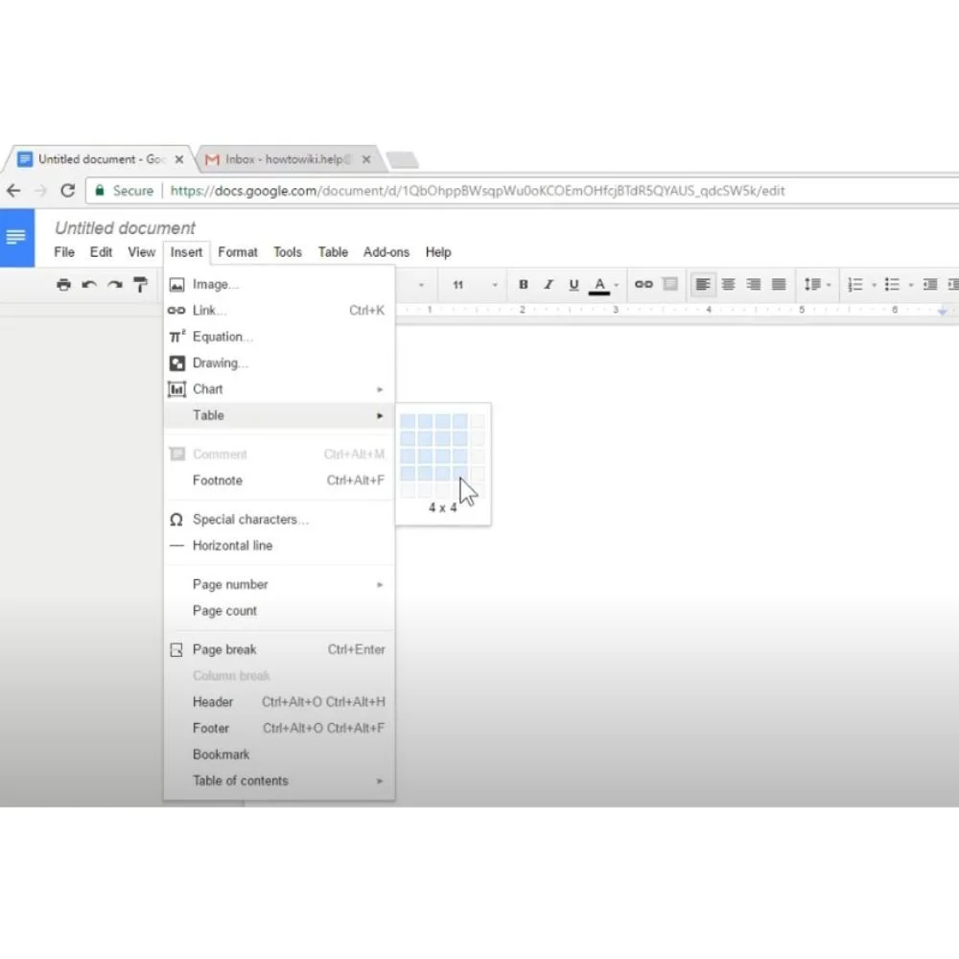Viewport: 959px width, 959px height.
Task: Open the Docs home icon
Action: (16, 237)
